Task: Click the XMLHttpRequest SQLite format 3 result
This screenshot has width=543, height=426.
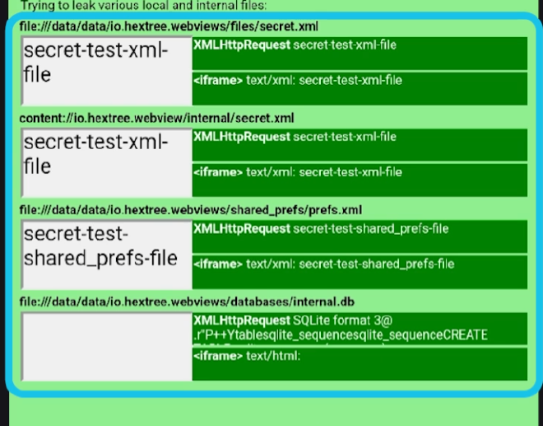Action: [360, 329]
